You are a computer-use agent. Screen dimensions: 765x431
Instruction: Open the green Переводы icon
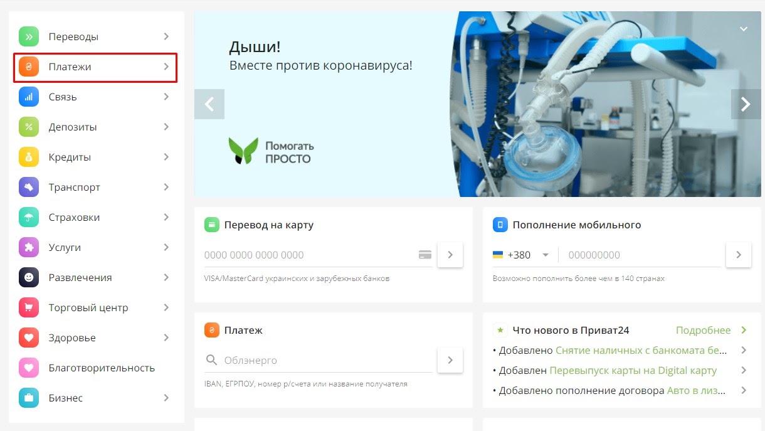tap(29, 36)
